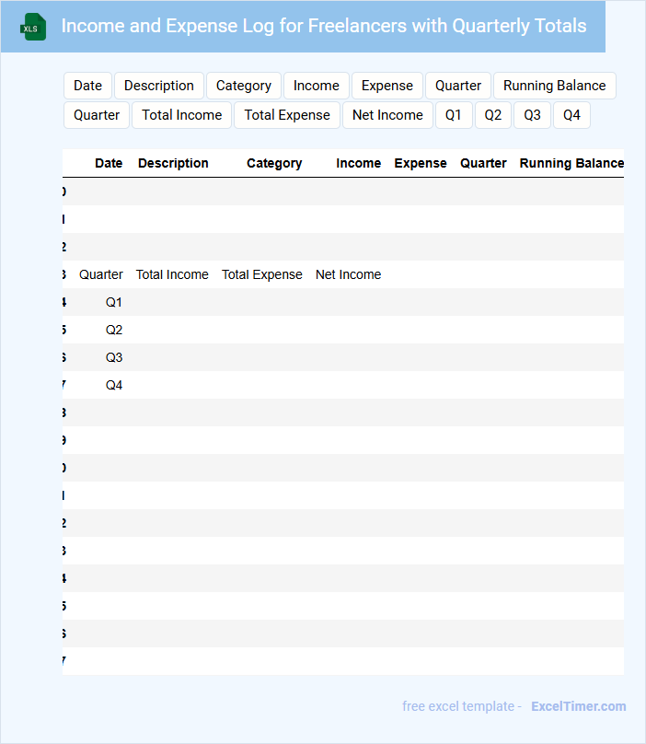
Task: Click the Net Income cell in table
Action: click(348, 274)
